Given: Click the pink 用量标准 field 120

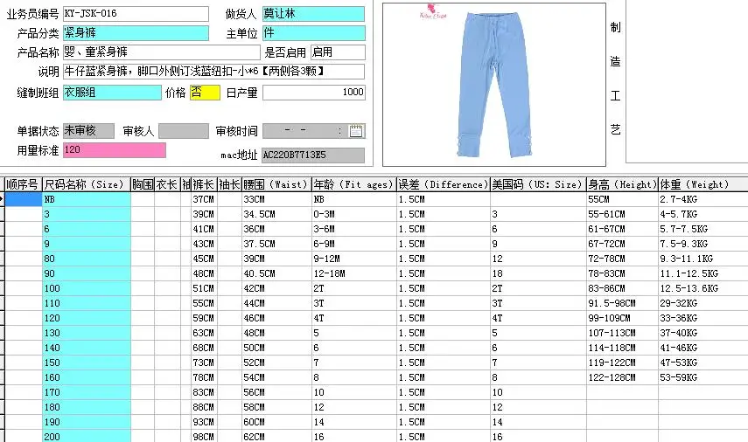Looking at the screenshot, I should [x=115, y=150].
